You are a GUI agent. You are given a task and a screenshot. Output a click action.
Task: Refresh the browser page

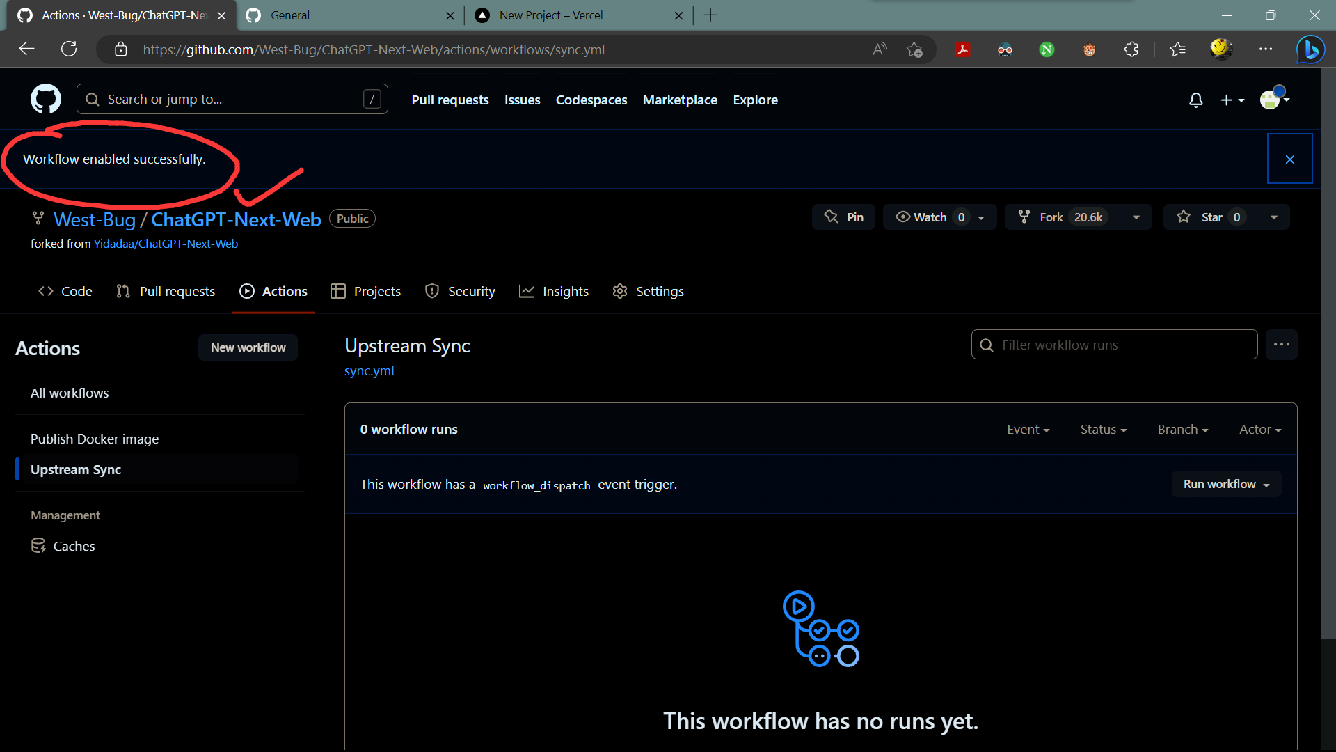point(69,49)
